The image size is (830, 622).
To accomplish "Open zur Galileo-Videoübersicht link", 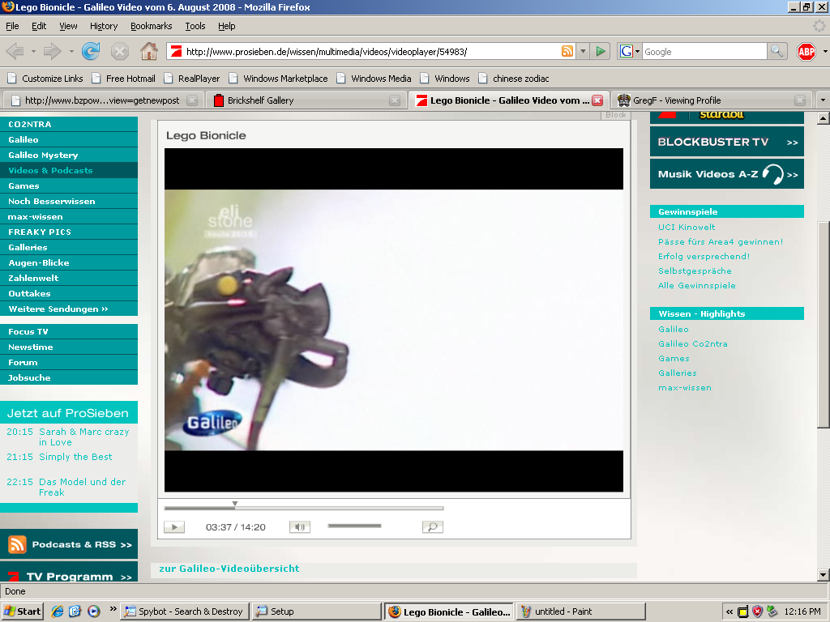I will click(229, 568).
